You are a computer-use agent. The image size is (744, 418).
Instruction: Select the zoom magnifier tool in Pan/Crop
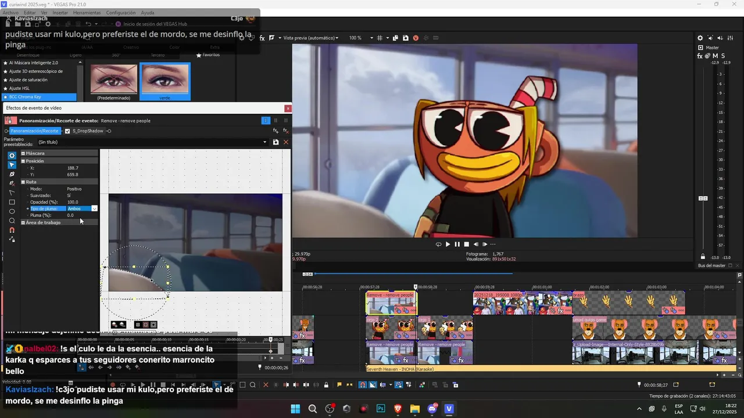click(x=12, y=221)
